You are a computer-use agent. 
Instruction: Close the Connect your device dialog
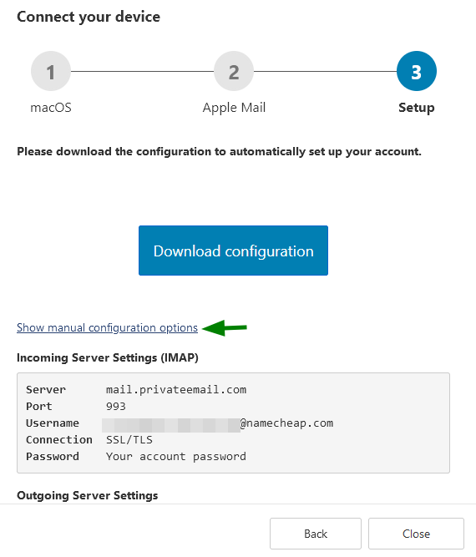click(x=416, y=534)
